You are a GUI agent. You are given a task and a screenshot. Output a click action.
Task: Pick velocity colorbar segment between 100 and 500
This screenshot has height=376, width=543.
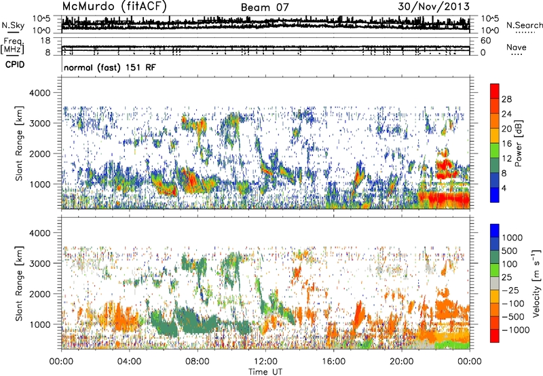[x=495, y=257]
